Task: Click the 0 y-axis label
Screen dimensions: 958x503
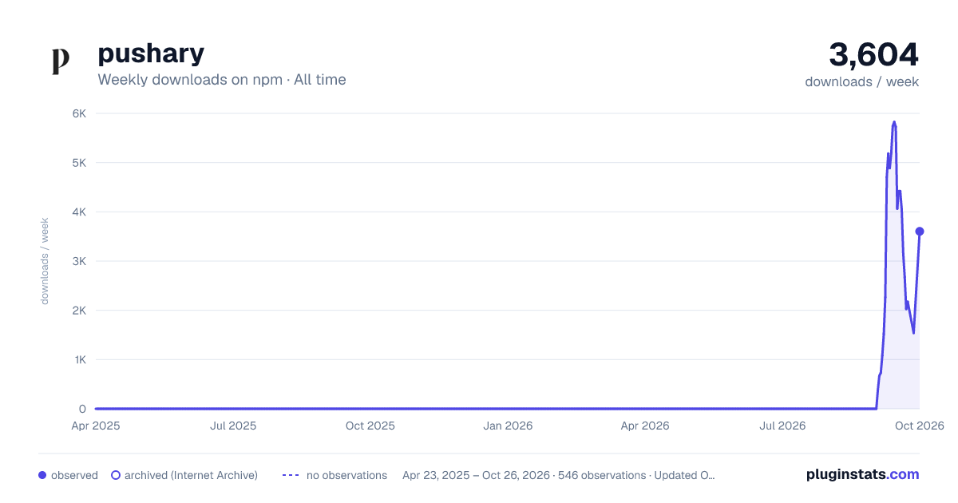Action: tap(82, 409)
